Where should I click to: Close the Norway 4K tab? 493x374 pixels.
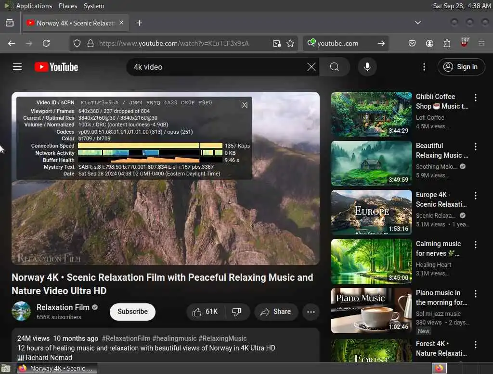coord(121,23)
